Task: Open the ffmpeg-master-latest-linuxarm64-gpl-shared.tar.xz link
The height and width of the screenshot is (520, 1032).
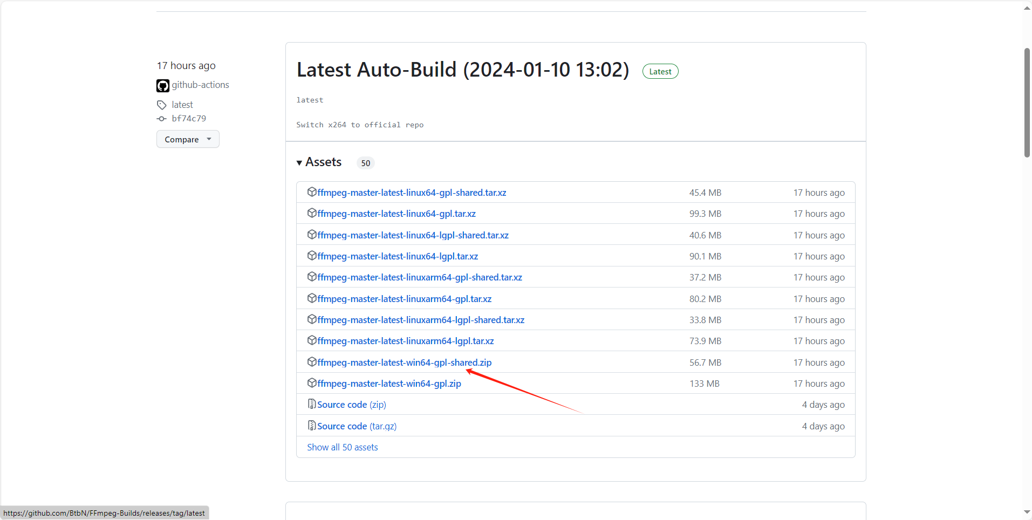Action: click(x=420, y=277)
